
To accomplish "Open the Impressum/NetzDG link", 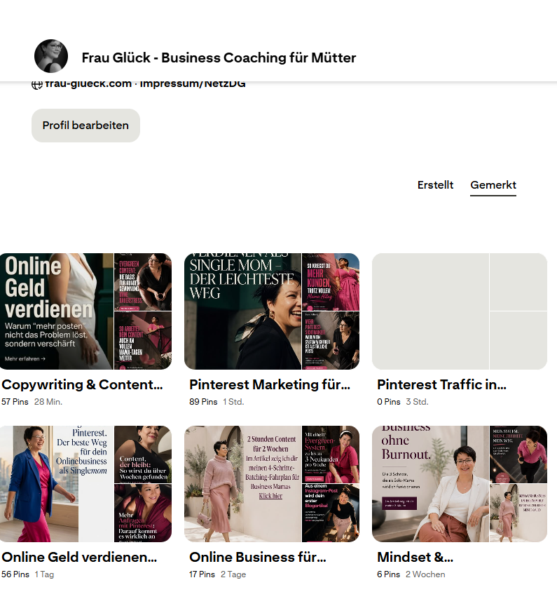I will coord(193,84).
